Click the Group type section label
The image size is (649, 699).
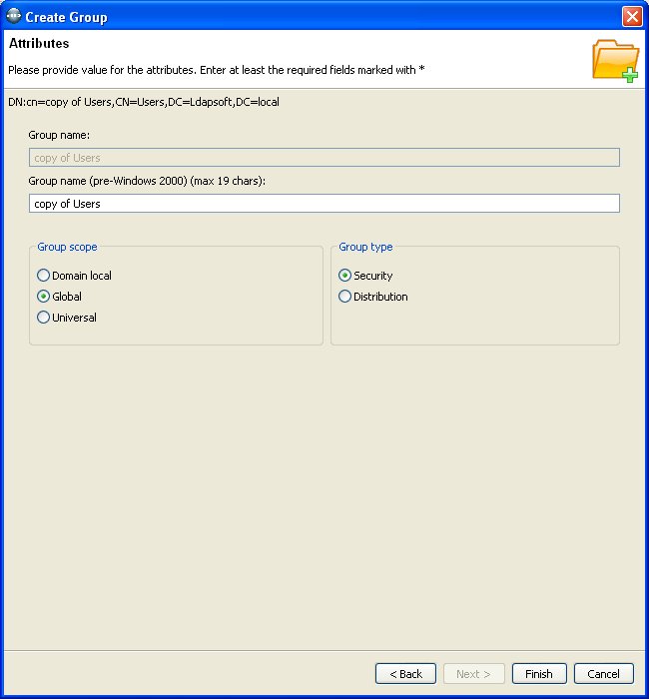(x=365, y=247)
